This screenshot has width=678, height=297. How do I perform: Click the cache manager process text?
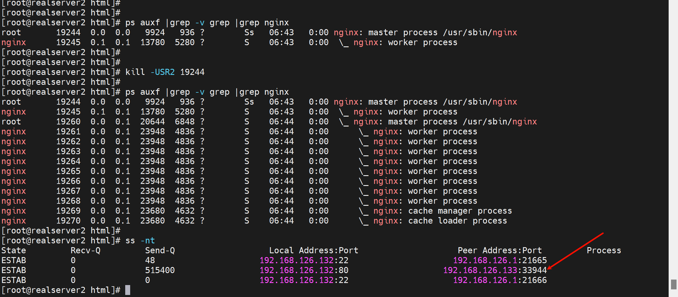[x=460, y=211]
